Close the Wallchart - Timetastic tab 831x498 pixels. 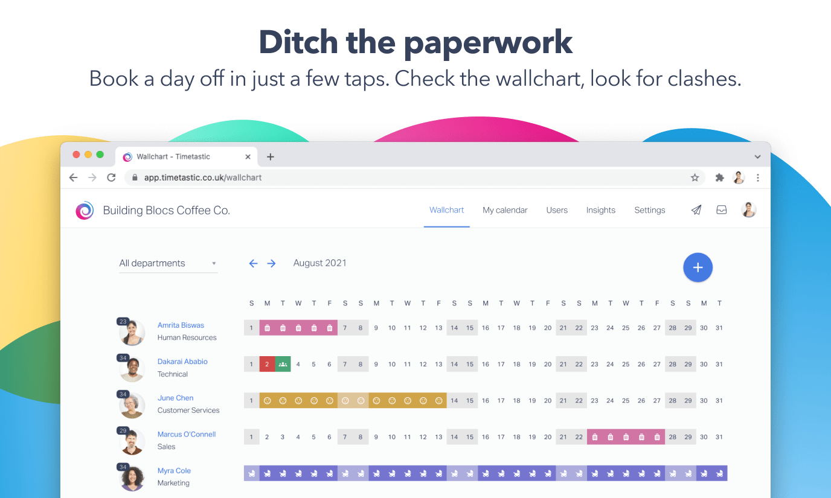(x=248, y=157)
